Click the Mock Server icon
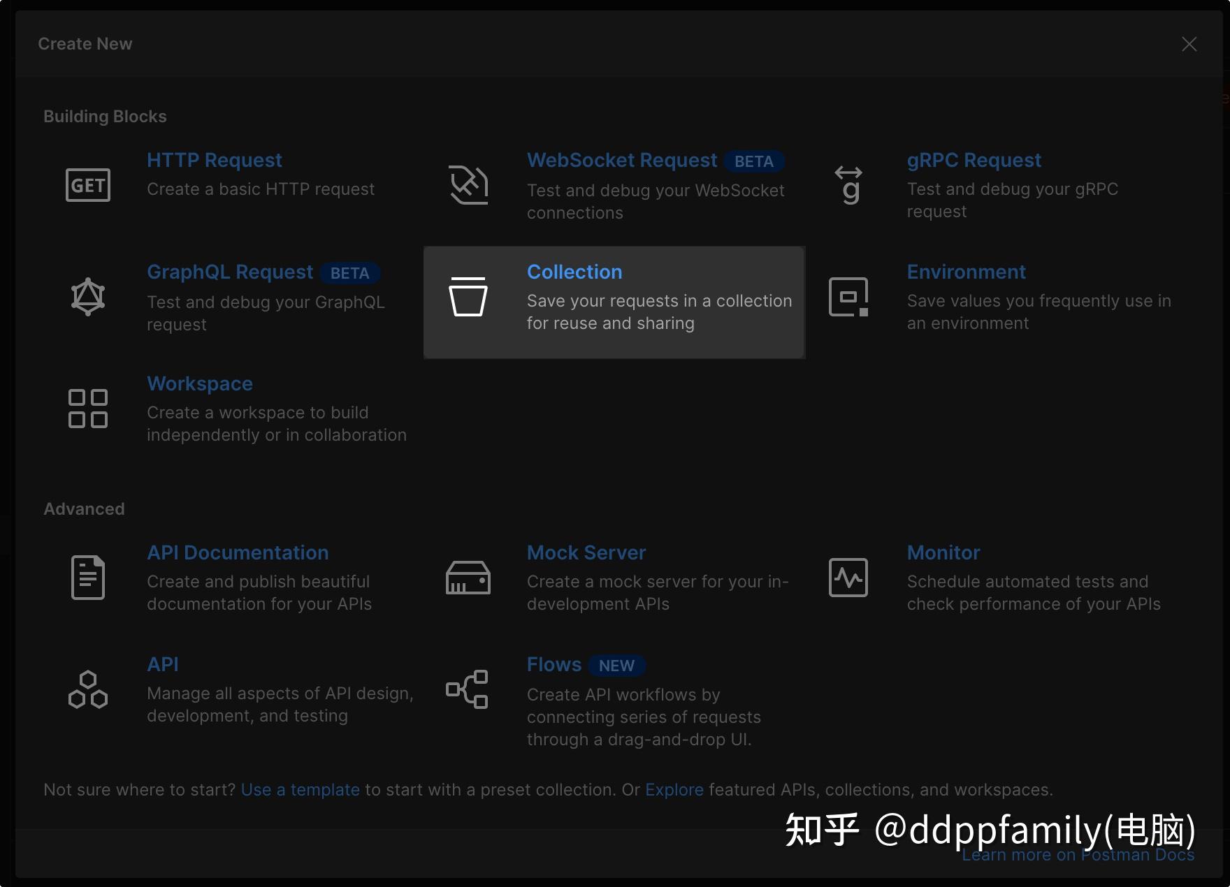 coord(468,577)
